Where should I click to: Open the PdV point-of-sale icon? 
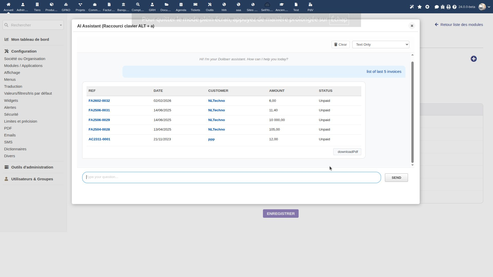310,5
